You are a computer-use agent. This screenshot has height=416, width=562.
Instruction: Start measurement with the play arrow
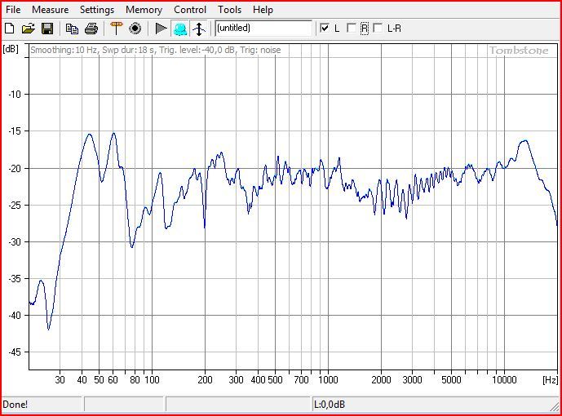[x=161, y=29]
